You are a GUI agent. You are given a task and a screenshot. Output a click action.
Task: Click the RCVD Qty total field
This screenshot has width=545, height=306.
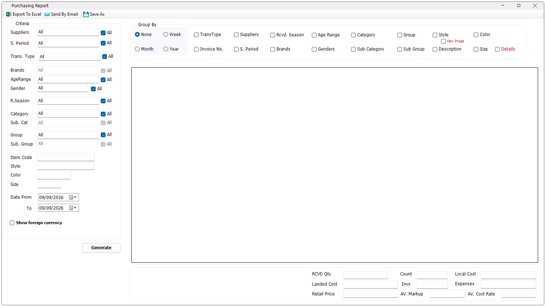click(365, 275)
